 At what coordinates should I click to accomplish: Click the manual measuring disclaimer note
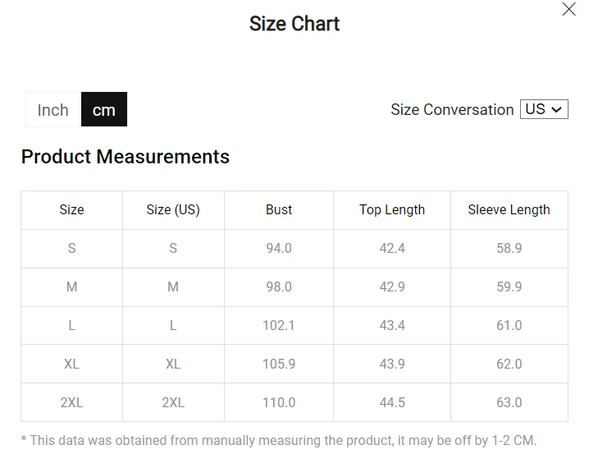coord(279,441)
